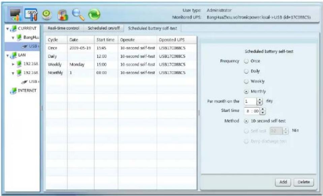
Task: Click the magnifying glass search icon
Action: click(x=78, y=15)
